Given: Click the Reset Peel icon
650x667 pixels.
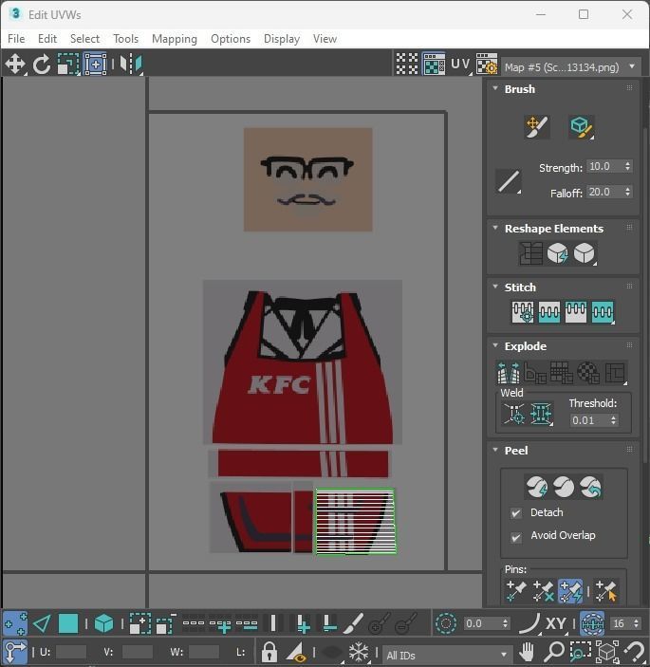Looking at the screenshot, I should pyautogui.click(x=591, y=487).
